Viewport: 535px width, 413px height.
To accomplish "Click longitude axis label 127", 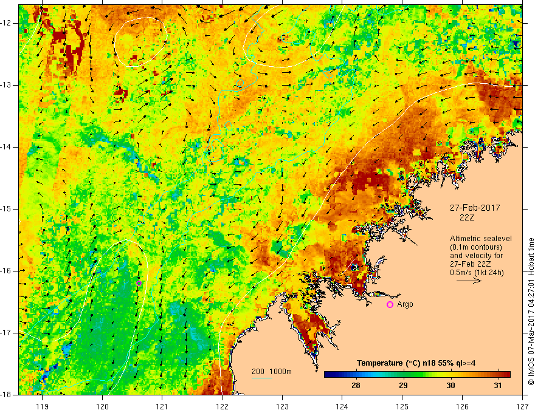I will tap(522, 406).
